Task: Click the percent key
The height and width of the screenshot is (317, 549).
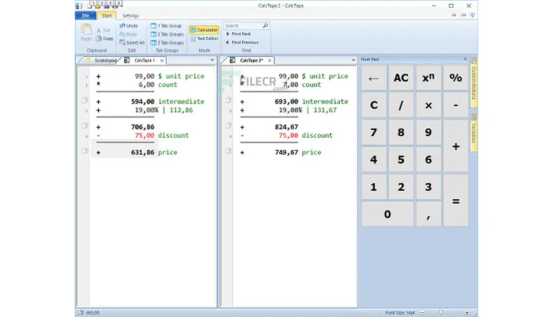Action: click(x=456, y=78)
